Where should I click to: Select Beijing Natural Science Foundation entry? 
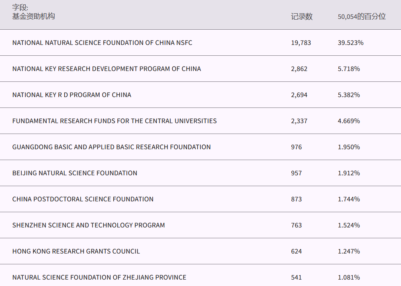(x=75, y=173)
